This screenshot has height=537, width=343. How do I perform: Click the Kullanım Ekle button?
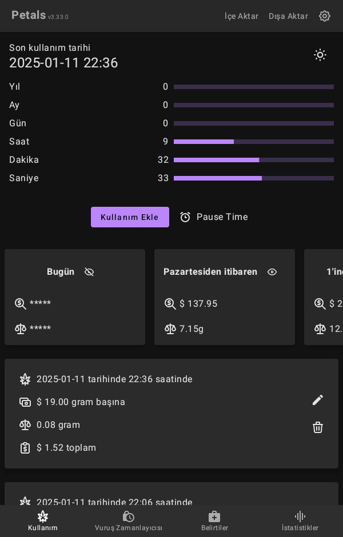tap(130, 217)
